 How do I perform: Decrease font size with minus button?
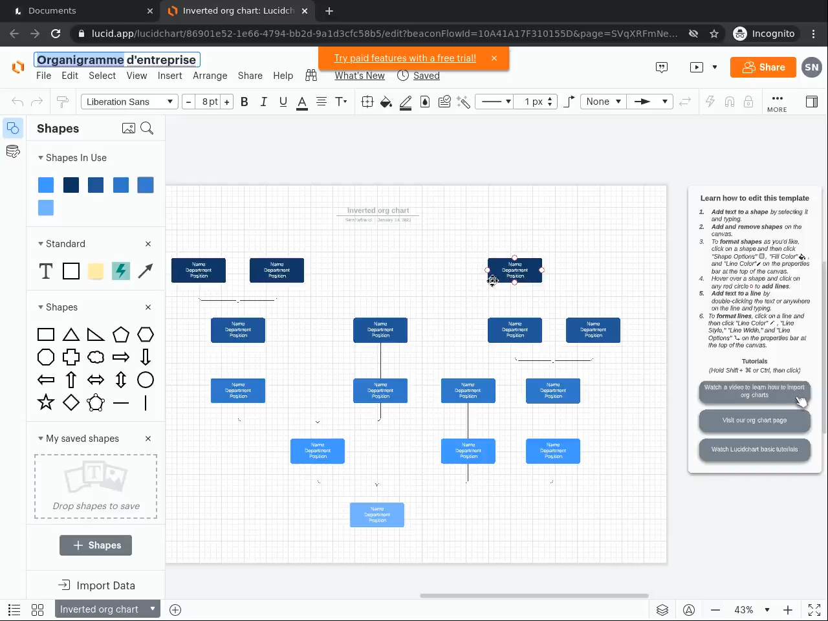(x=188, y=102)
